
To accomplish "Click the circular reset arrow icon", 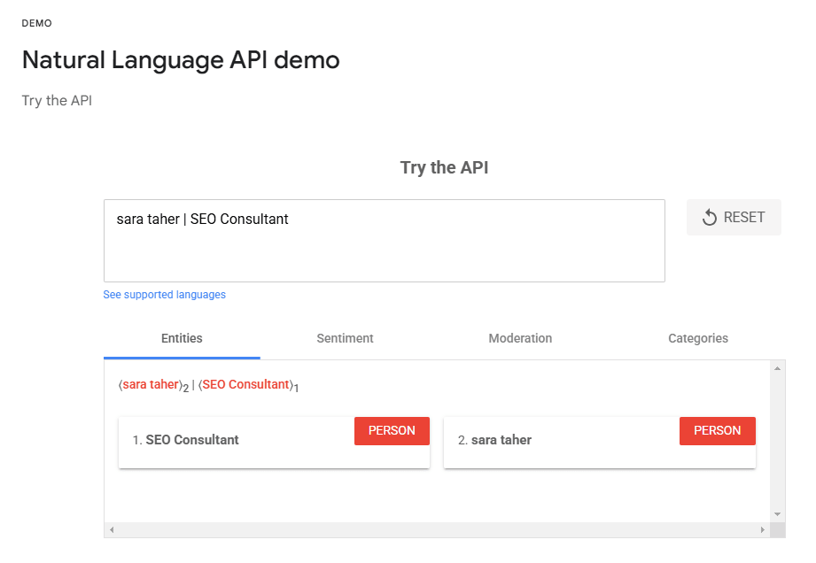I will 710,217.
